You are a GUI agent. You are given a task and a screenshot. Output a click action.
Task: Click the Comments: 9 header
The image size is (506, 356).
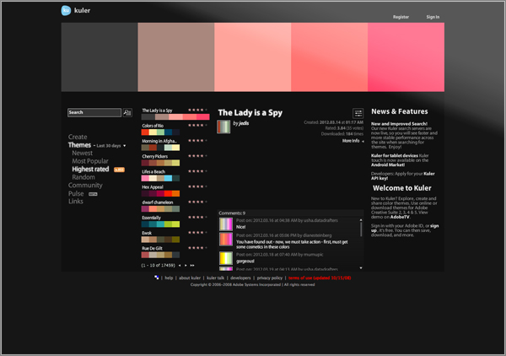(x=232, y=213)
